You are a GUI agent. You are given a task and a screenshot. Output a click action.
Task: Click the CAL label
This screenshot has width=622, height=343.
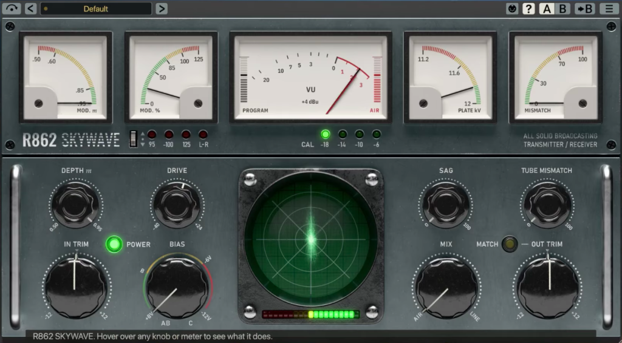307,144
